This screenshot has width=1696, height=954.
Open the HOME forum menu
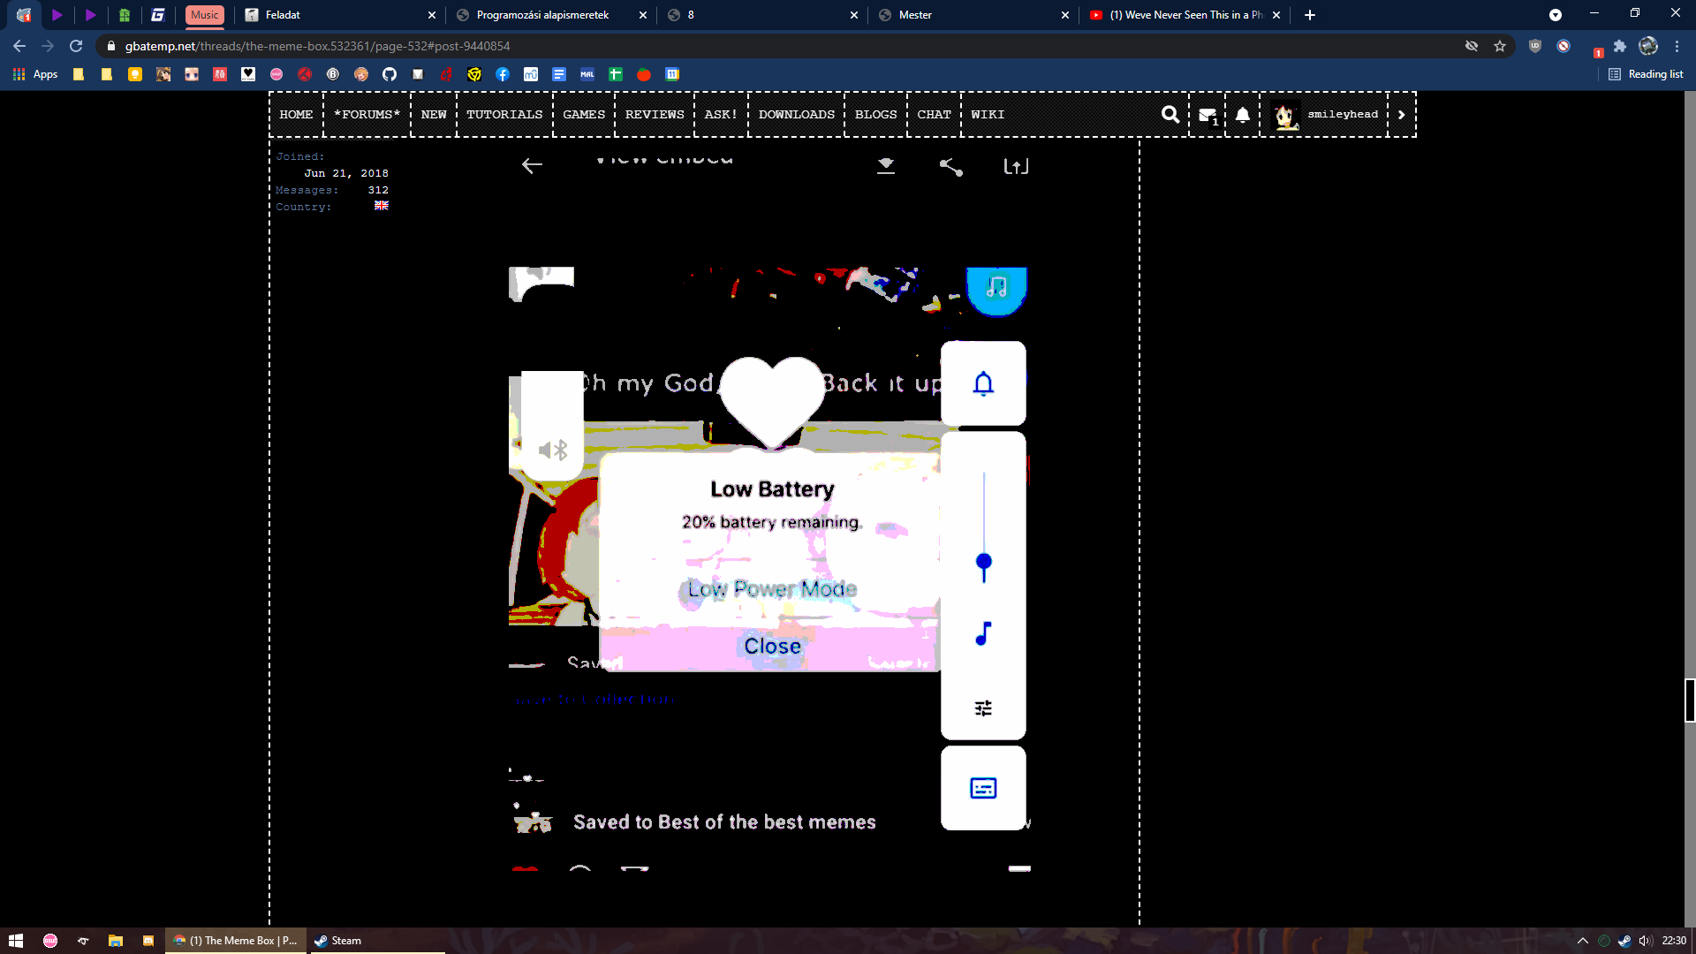pos(296,114)
